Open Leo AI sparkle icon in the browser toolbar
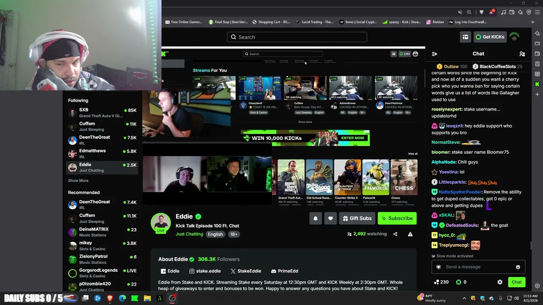Viewport: 543px width, 305px height. tap(521, 12)
